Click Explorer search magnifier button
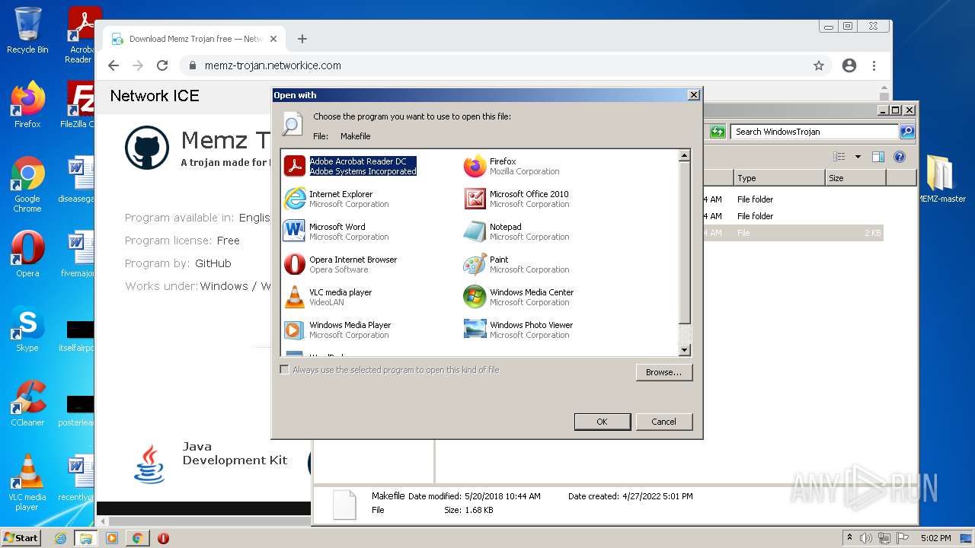Viewport: 975px width, 548px height. [906, 132]
